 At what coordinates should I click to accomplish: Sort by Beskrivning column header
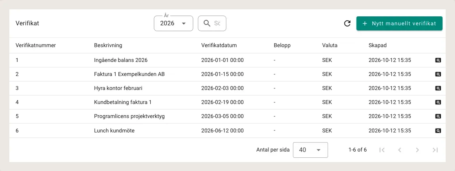pyautogui.click(x=108, y=45)
